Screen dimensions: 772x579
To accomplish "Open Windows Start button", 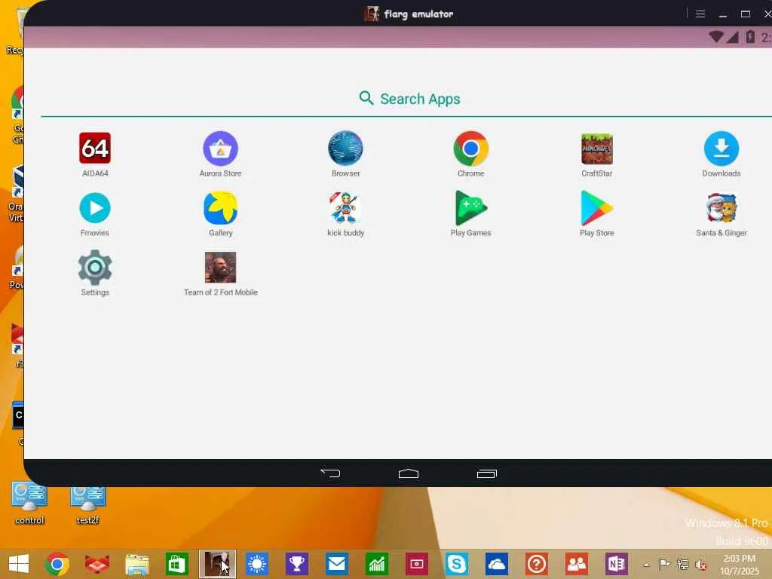I will pyautogui.click(x=19, y=564).
